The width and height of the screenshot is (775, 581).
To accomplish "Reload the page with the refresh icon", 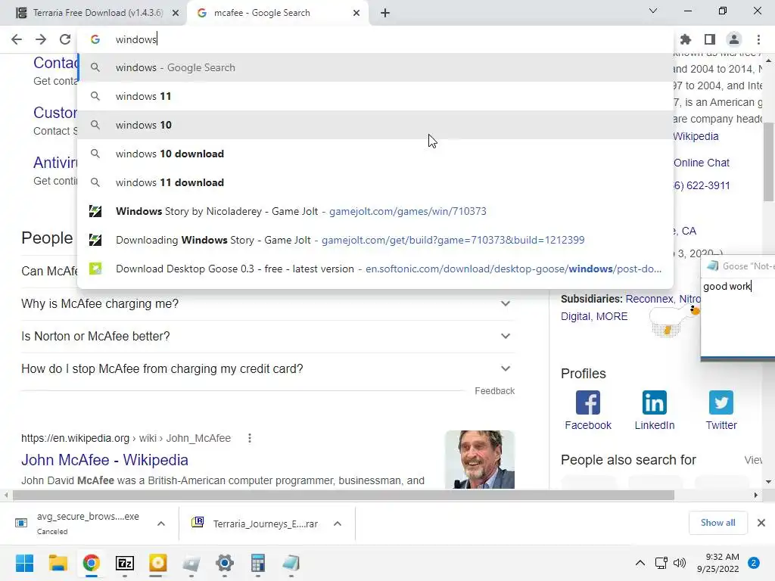I will pyautogui.click(x=65, y=39).
